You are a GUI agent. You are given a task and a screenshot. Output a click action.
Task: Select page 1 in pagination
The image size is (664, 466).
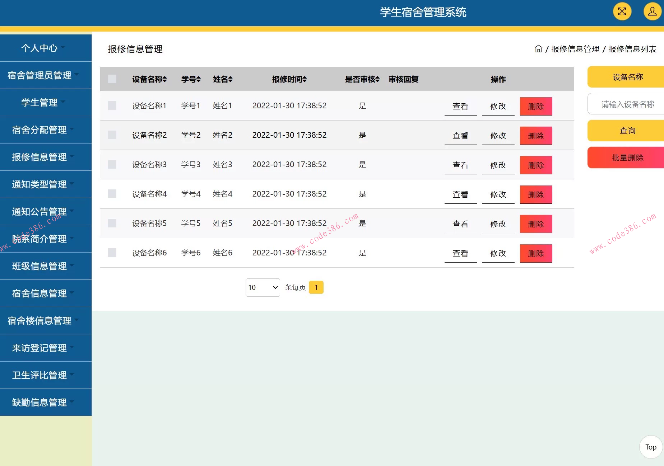tap(316, 287)
